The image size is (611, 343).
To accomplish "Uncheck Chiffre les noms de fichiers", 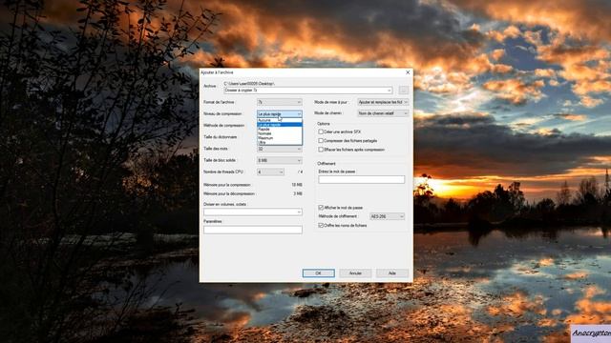I will (321, 225).
